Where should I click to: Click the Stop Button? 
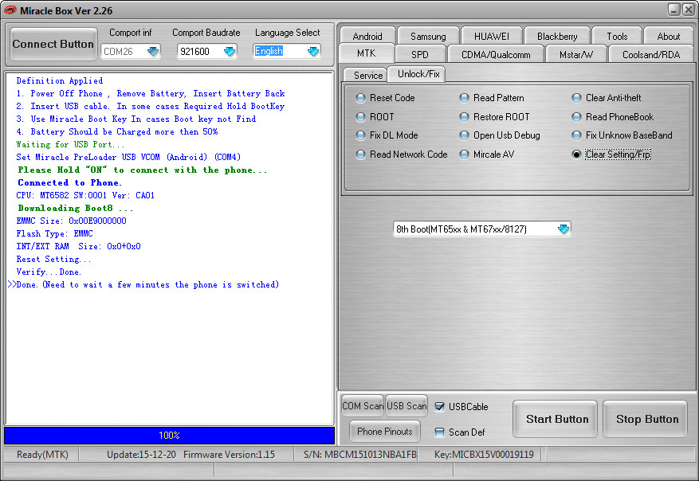645,419
